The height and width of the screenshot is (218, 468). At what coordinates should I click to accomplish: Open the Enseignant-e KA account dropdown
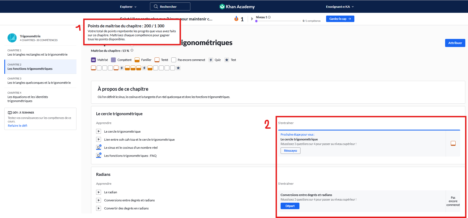(x=340, y=7)
